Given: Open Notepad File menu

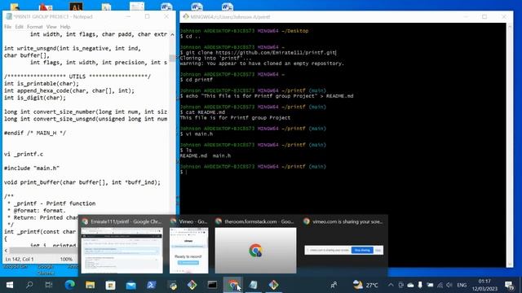Looking at the screenshot, I should coord(7,27).
